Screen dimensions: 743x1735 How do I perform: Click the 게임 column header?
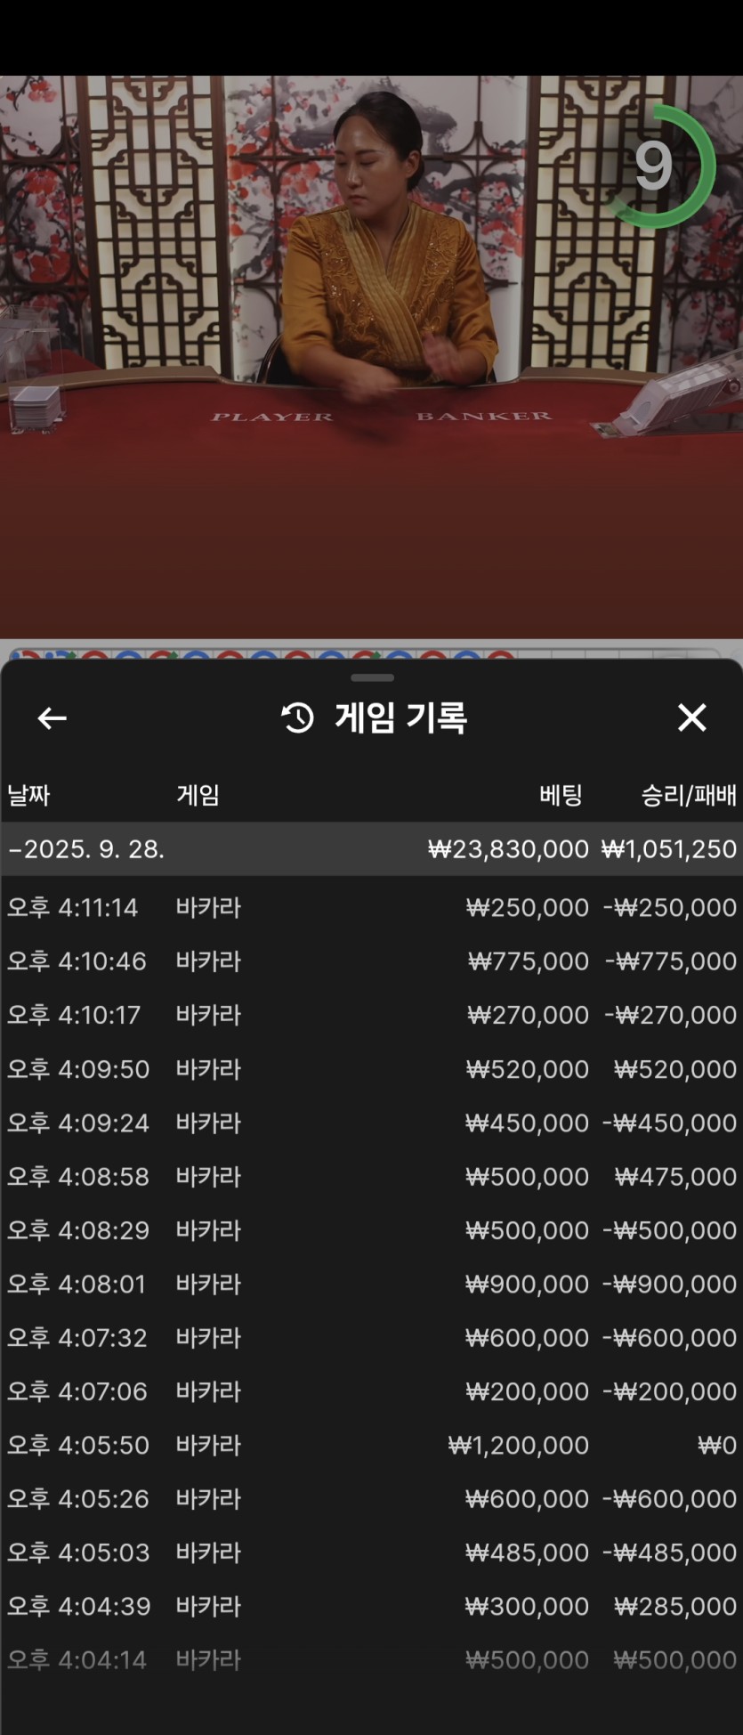point(198,795)
